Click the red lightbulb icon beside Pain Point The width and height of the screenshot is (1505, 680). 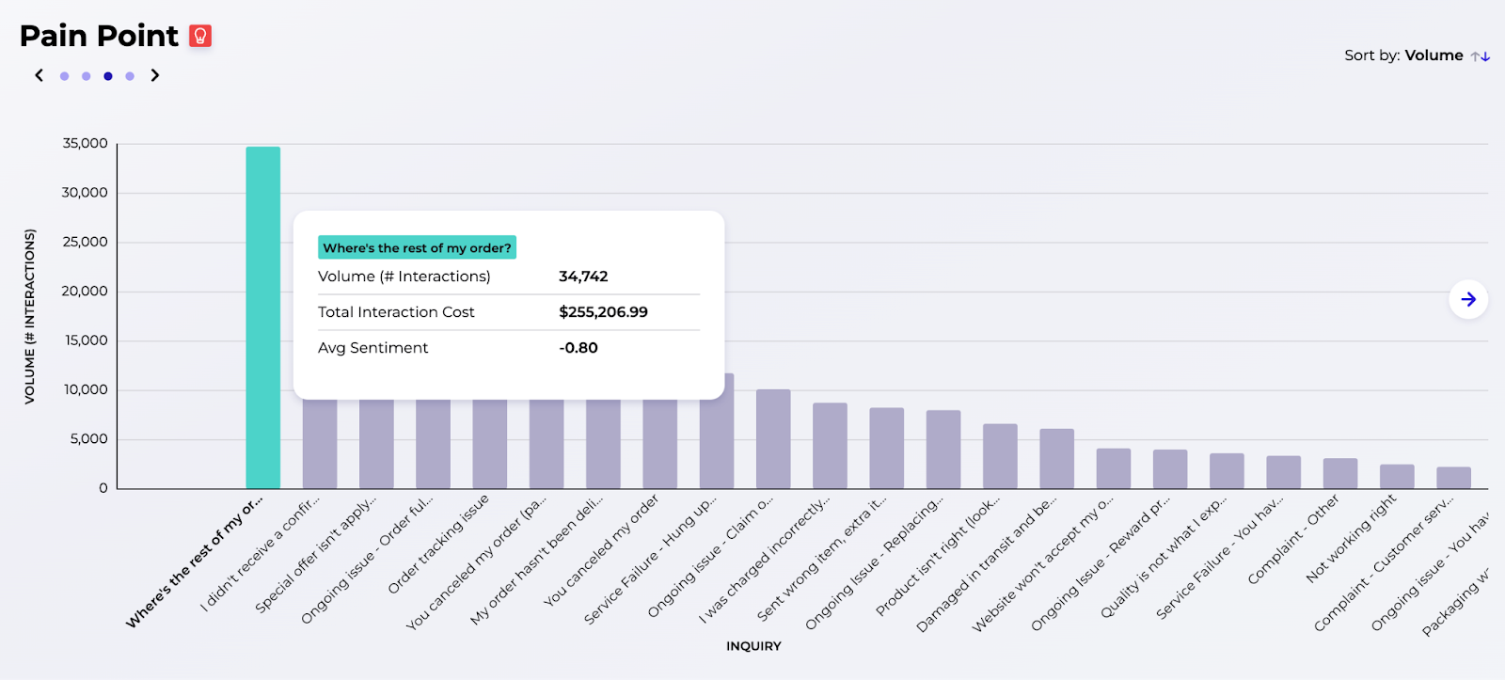pyautogui.click(x=200, y=36)
